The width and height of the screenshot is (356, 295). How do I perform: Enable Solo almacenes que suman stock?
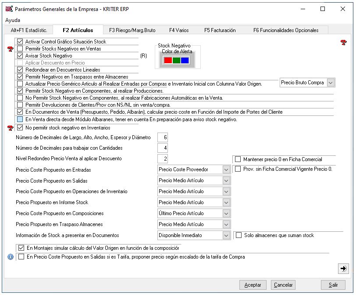(239, 235)
